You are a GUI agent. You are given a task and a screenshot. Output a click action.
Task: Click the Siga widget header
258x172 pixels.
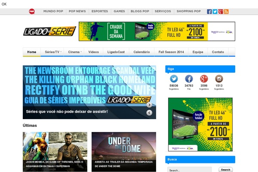(x=200, y=69)
